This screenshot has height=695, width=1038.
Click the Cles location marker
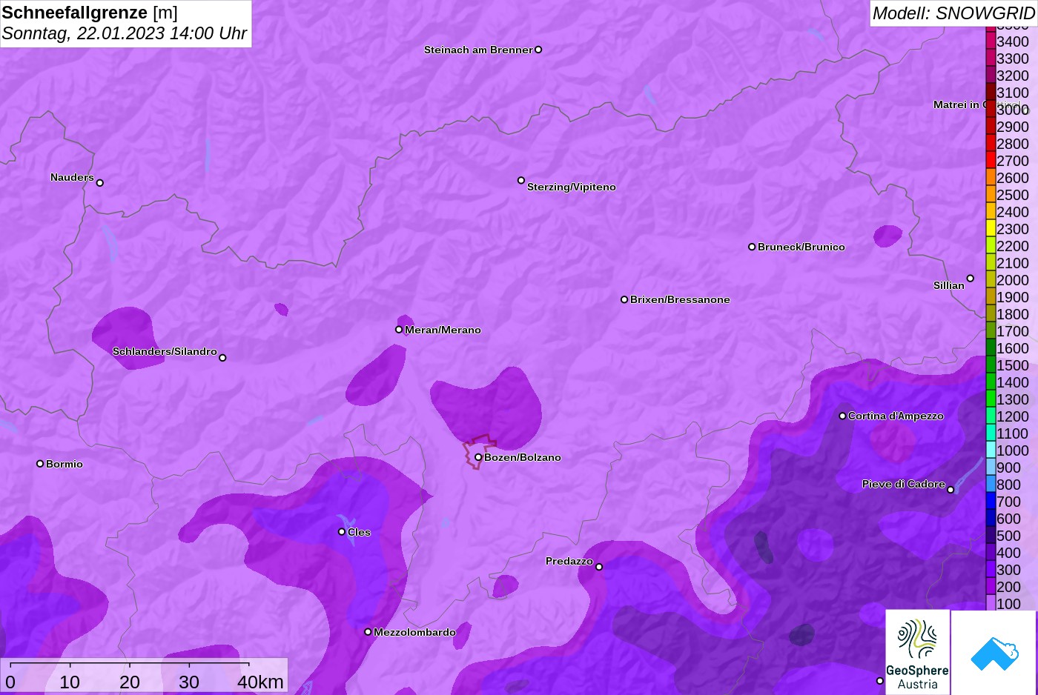pos(342,532)
